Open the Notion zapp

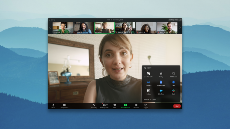(148, 92)
